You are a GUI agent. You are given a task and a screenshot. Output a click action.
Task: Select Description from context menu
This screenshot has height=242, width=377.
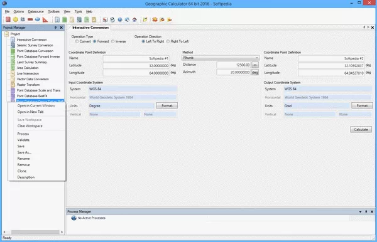[36, 177]
